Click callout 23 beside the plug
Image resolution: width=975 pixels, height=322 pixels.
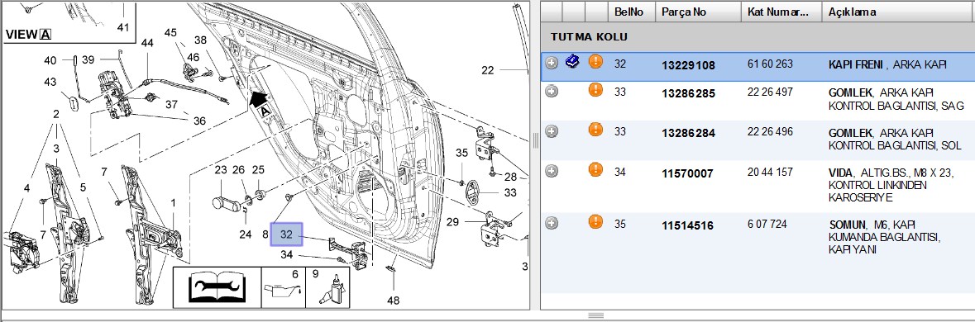coord(221,169)
